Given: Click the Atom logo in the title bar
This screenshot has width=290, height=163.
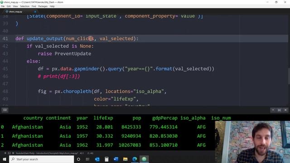Looking at the screenshot, I should [2, 2].
